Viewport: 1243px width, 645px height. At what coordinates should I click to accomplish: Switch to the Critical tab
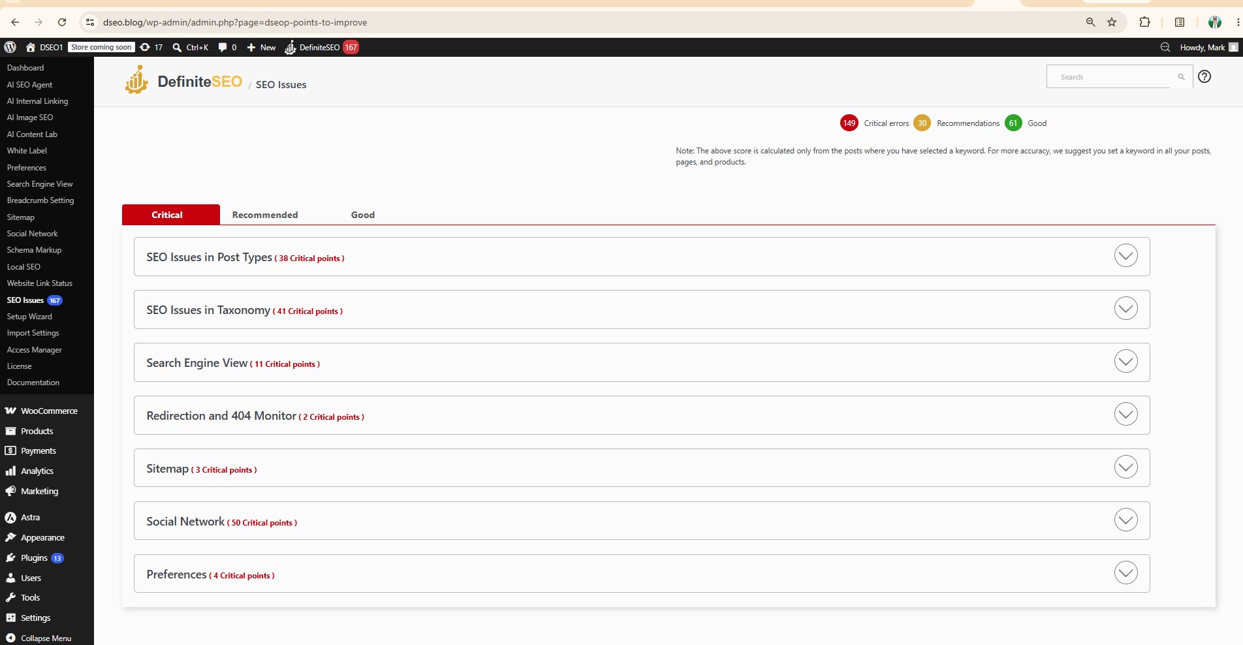click(171, 215)
